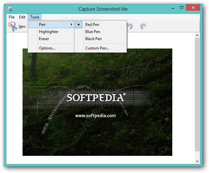Select Red Pen option
The height and width of the screenshot is (173, 209).
pos(100,25)
